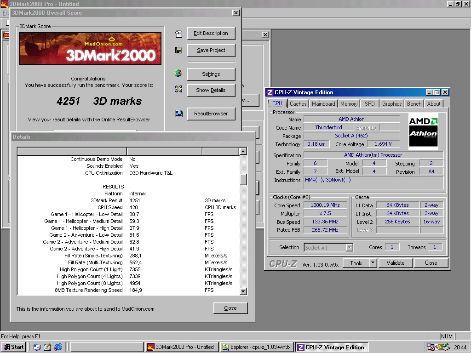The image size is (471, 353).
Task: Click the MadOnion 3DMark2000 banner image
Action: tap(90, 49)
